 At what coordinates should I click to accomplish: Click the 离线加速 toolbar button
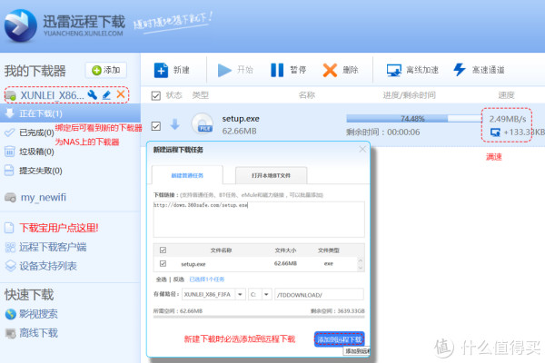pos(412,70)
